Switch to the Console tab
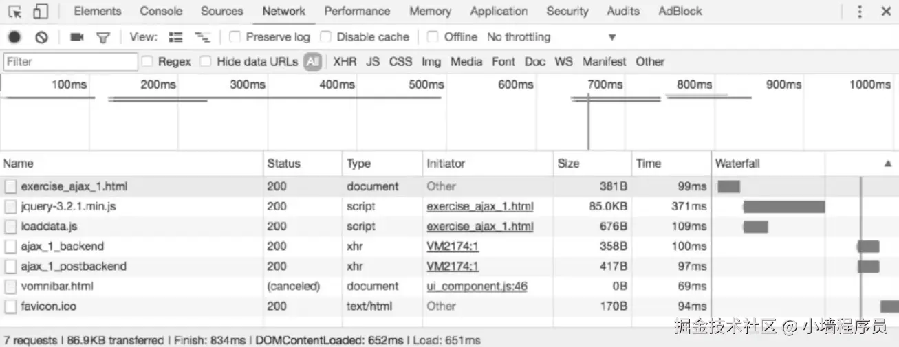 coord(161,12)
